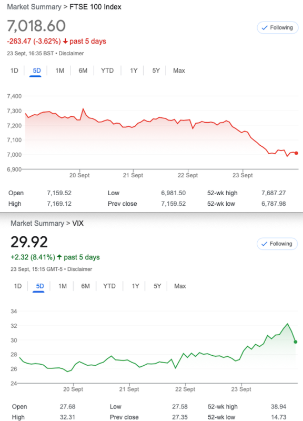
Task: Click the 34 y-axis label on VIX chart
Action: (x=14, y=312)
